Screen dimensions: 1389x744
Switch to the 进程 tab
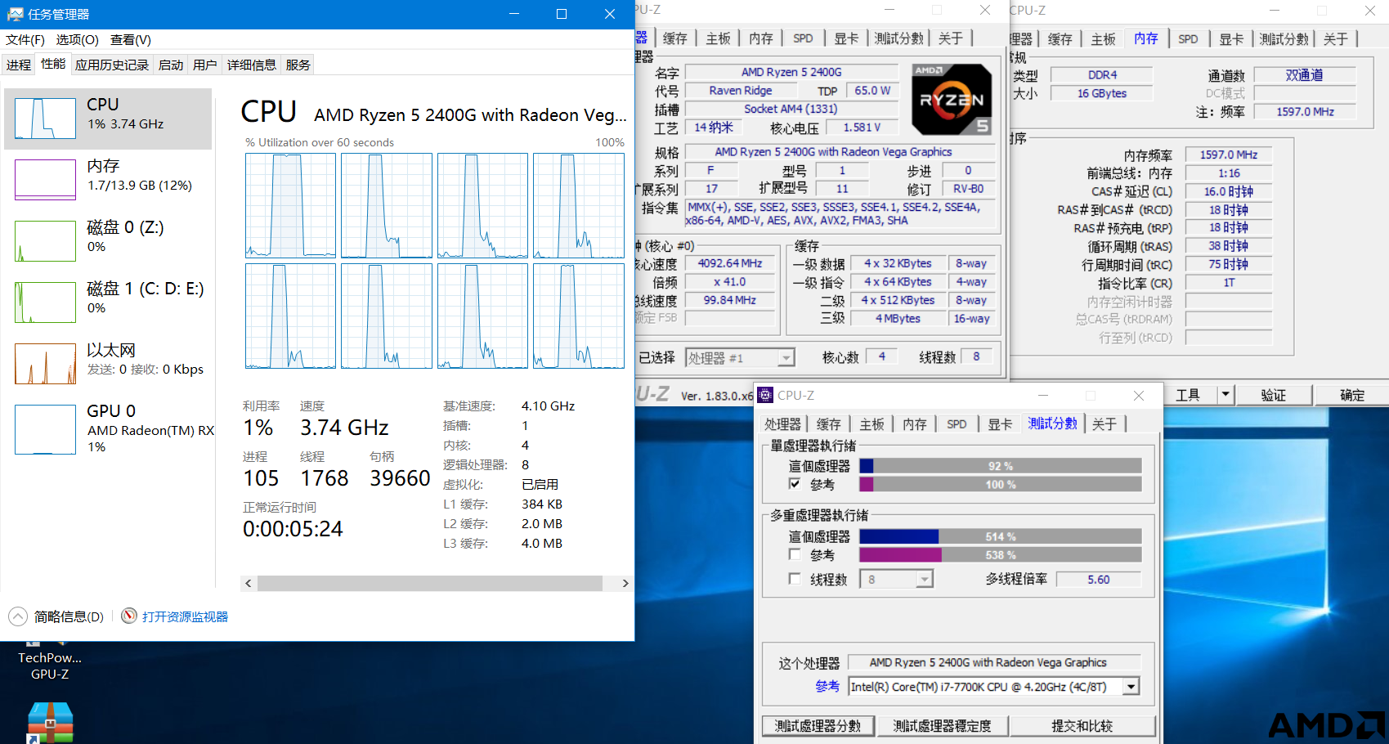(18, 65)
